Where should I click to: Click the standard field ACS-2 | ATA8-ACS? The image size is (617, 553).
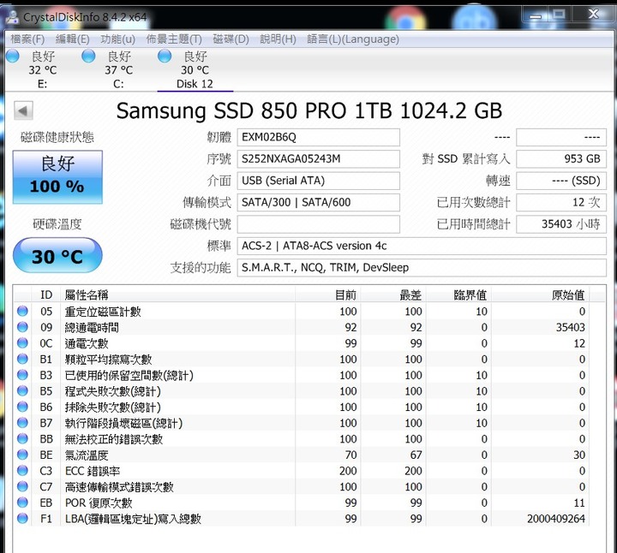coord(422,246)
